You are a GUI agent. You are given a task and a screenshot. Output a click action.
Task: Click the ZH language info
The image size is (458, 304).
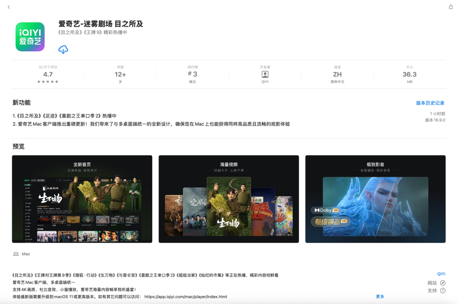tap(338, 75)
